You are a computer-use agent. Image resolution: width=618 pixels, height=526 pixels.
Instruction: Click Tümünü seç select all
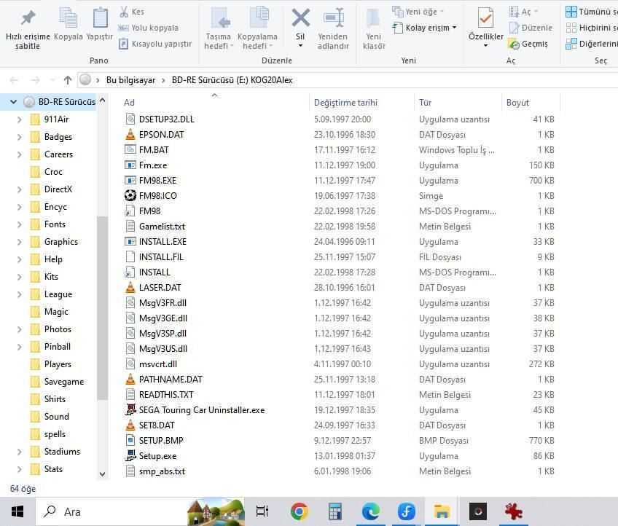point(591,12)
